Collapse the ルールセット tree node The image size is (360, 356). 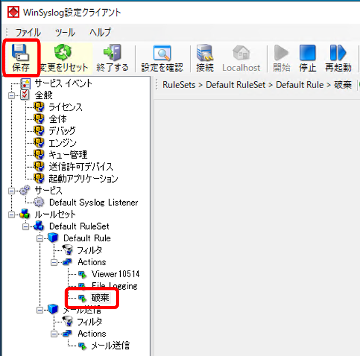[11, 215]
